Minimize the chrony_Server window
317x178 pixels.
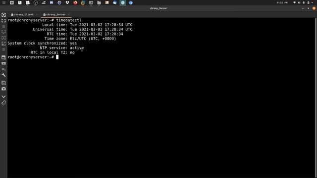pos(303,8)
